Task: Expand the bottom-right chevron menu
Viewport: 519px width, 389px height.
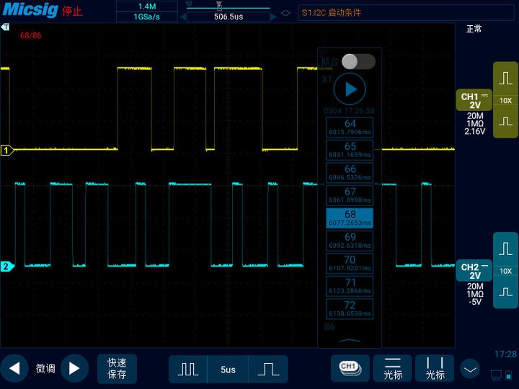Action: pos(470,369)
